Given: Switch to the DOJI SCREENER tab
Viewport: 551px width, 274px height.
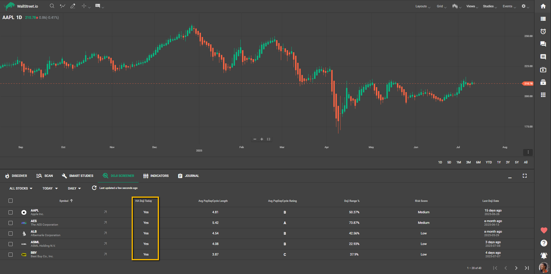Looking at the screenshot, I should point(118,176).
